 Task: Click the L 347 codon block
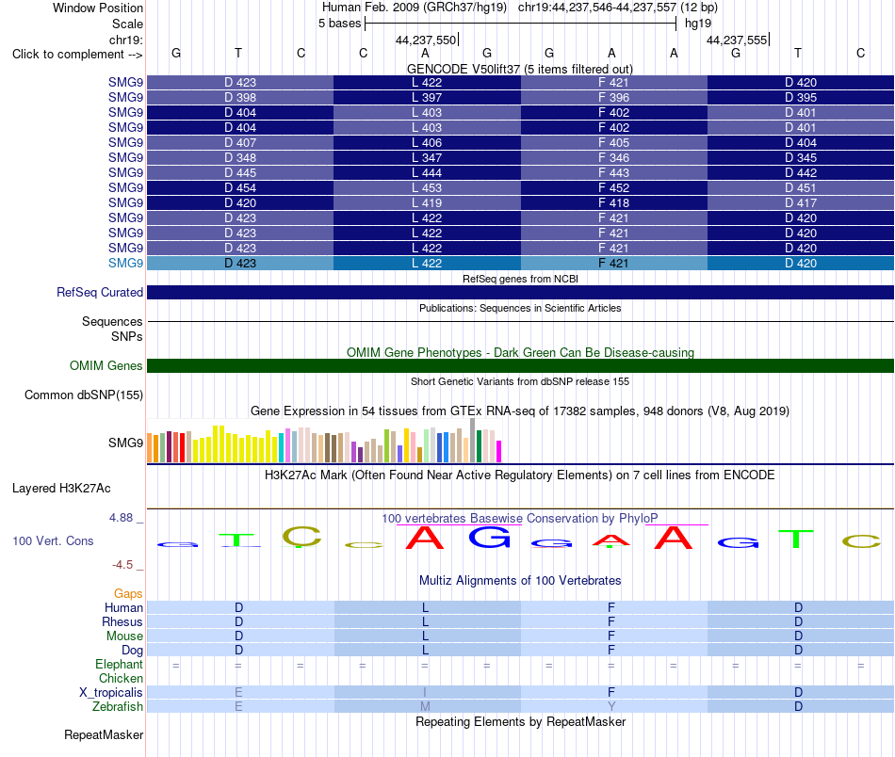(427, 157)
